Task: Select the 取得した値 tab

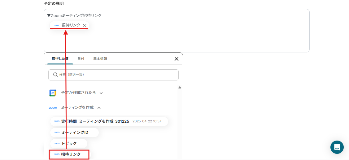Action: coord(60,59)
